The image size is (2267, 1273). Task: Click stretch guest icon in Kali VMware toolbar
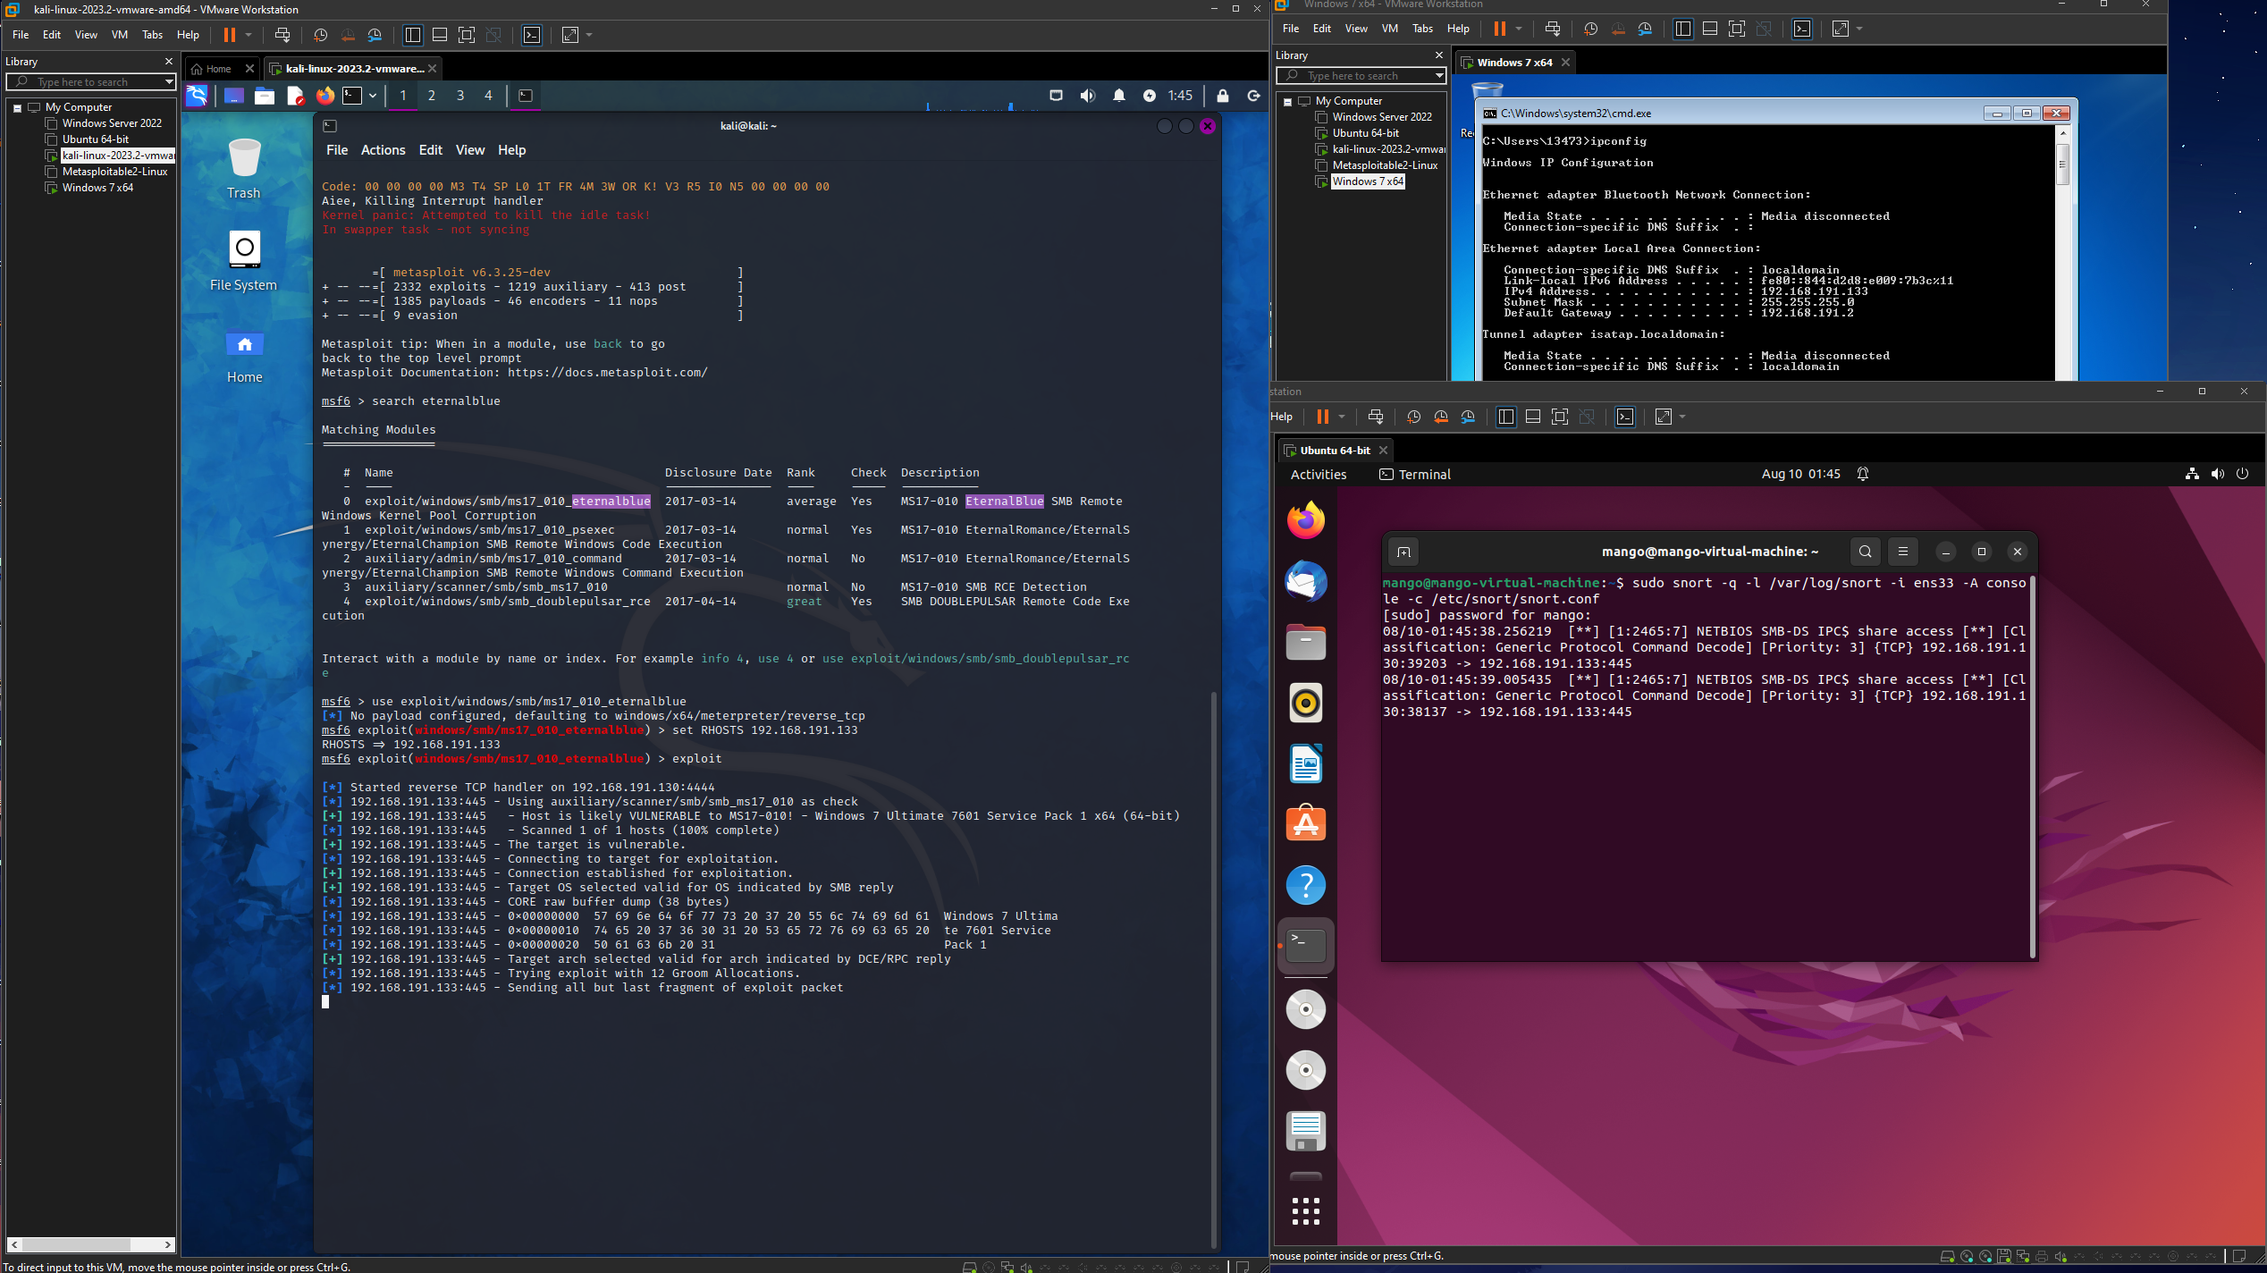click(570, 35)
